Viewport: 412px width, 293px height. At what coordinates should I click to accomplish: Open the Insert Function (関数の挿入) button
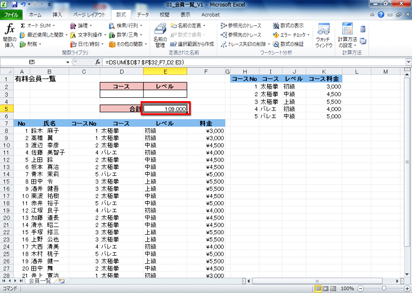[x=10, y=35]
